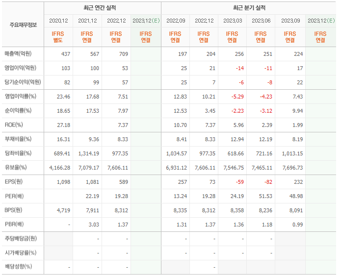Select the PBR(배) row label
This screenshot has width=341, height=277.
point(14,224)
